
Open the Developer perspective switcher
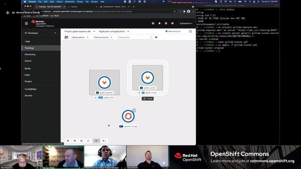point(40,33)
